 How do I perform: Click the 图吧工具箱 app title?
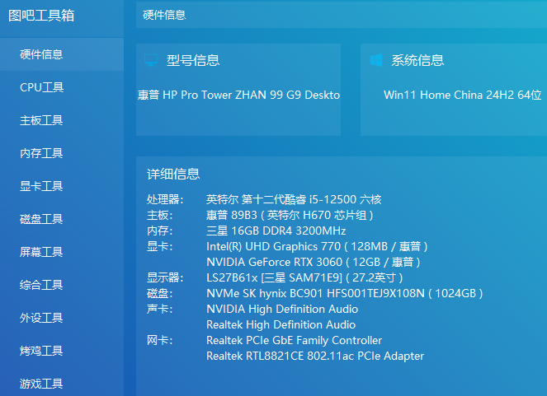tap(41, 16)
